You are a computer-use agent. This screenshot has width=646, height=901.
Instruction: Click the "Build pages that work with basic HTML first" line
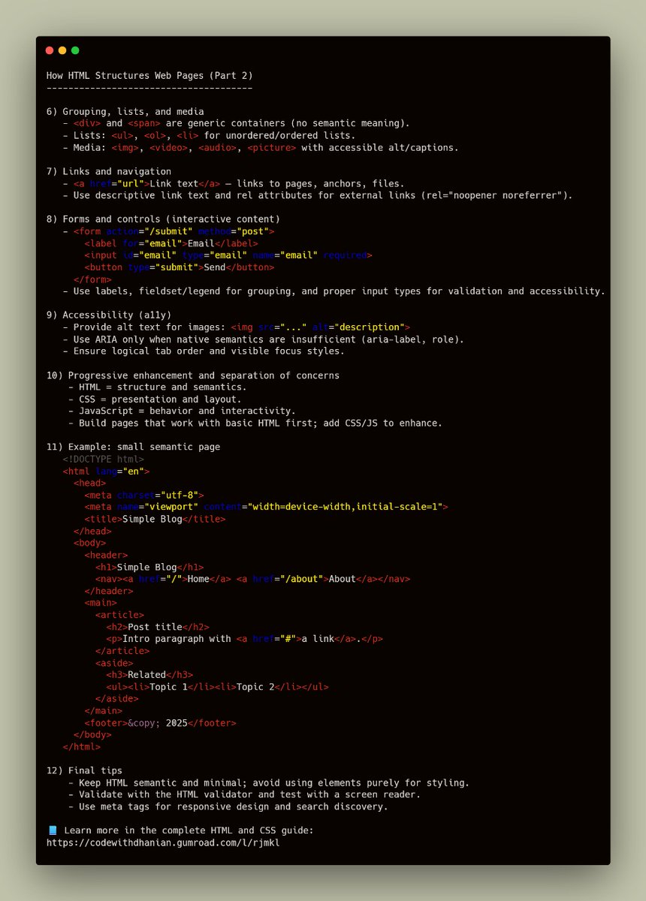point(255,423)
